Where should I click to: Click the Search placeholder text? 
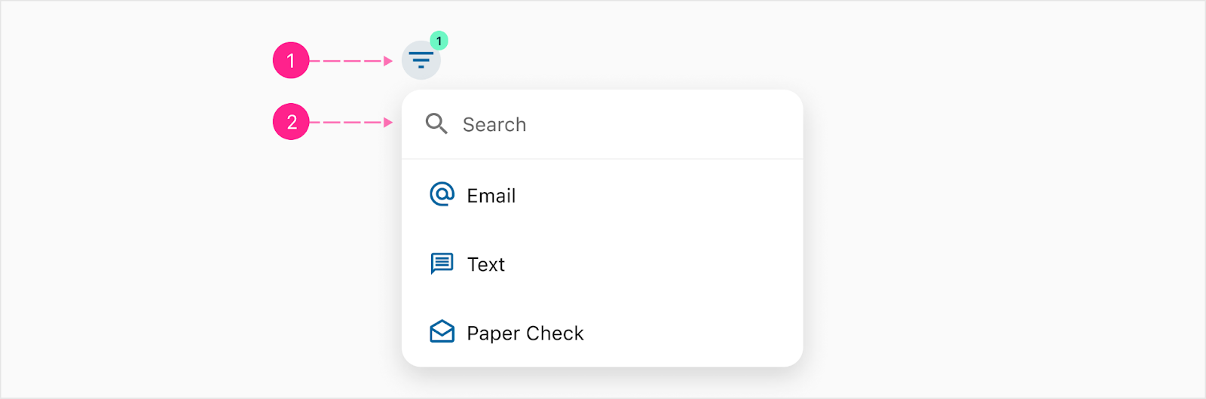click(x=494, y=124)
